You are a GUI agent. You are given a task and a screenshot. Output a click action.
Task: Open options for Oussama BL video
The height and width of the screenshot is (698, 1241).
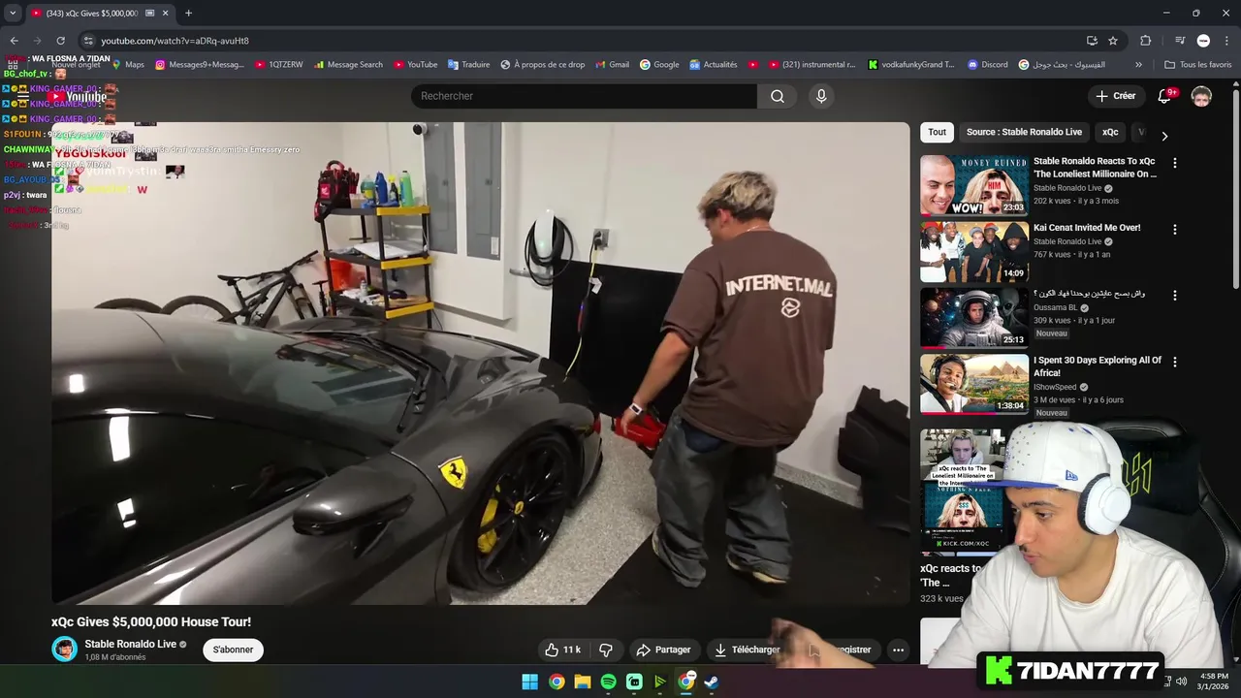[x=1175, y=296]
